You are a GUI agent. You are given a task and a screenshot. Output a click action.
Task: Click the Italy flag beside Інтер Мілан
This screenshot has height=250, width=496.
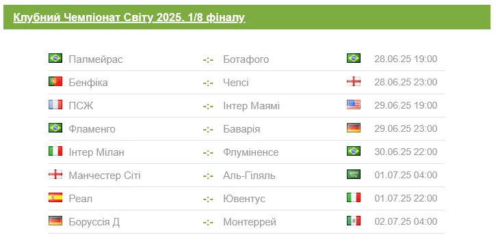coord(55,151)
